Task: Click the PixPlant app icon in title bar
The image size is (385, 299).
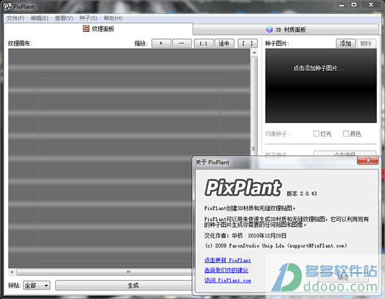Action: 7,6
